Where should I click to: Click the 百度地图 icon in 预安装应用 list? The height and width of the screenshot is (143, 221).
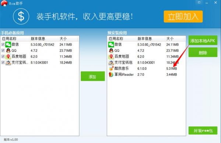(111, 57)
